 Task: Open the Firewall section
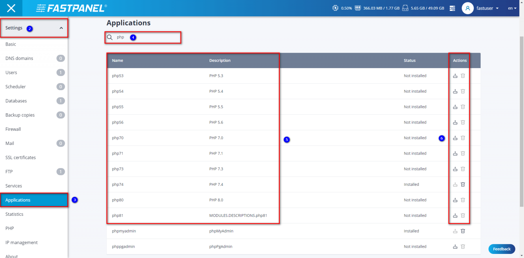click(34, 129)
